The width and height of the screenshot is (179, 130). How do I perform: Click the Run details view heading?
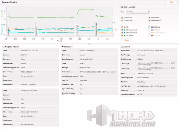pyautogui.click(x=10, y=2)
